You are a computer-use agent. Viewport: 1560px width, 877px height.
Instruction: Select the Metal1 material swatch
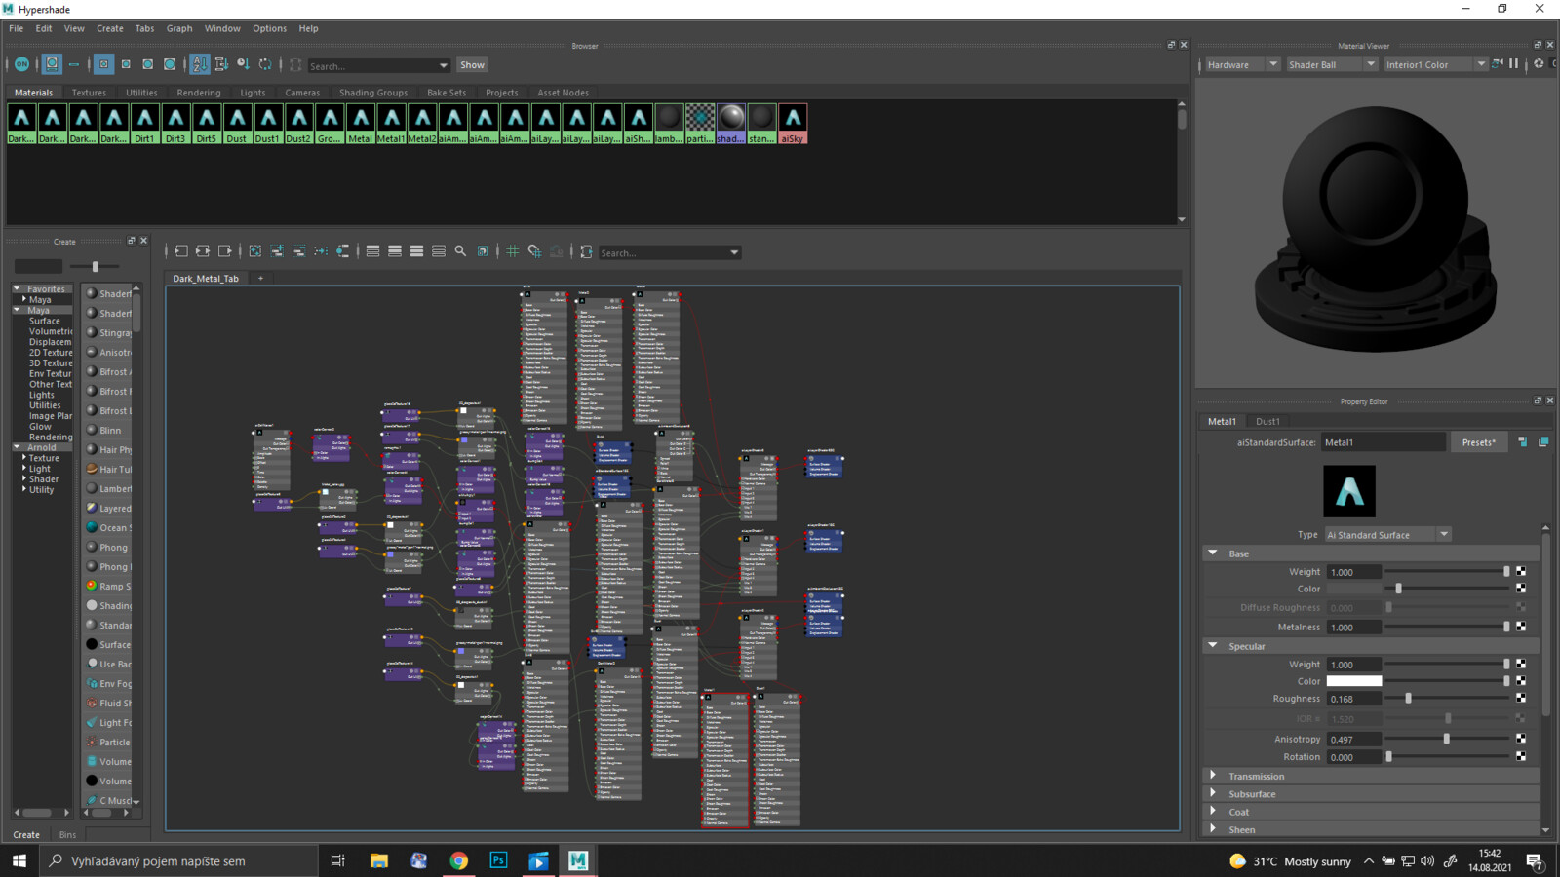click(x=391, y=124)
